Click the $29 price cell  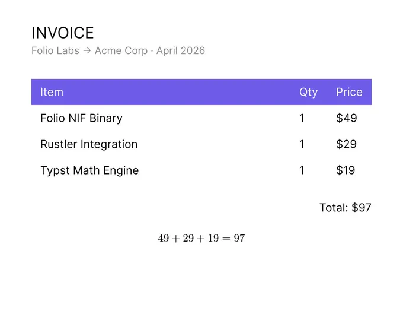(347, 144)
